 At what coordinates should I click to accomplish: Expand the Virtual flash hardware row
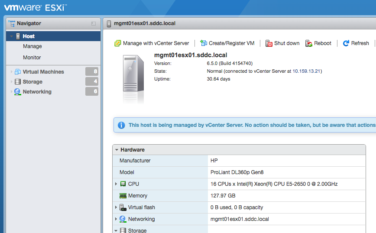(x=116, y=207)
